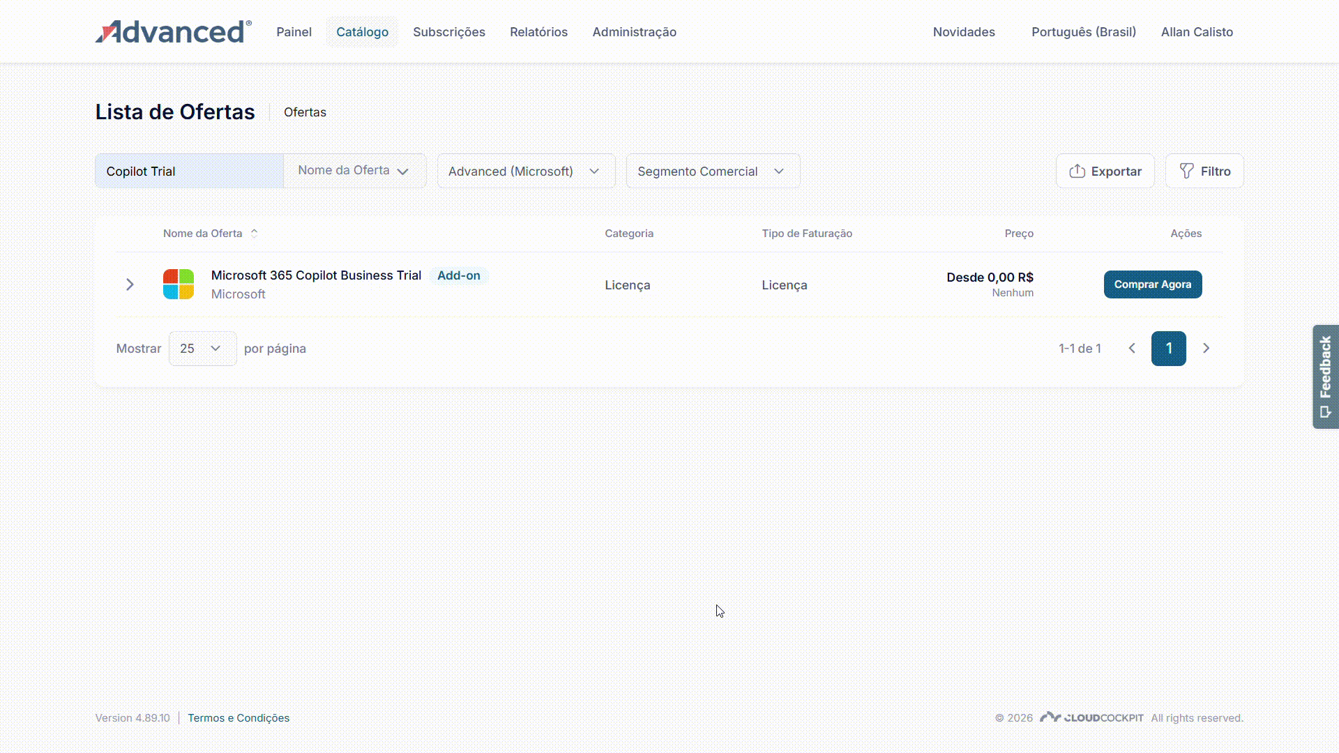Open the Segmento Comercial dropdown
1339x753 pixels.
[x=713, y=171]
